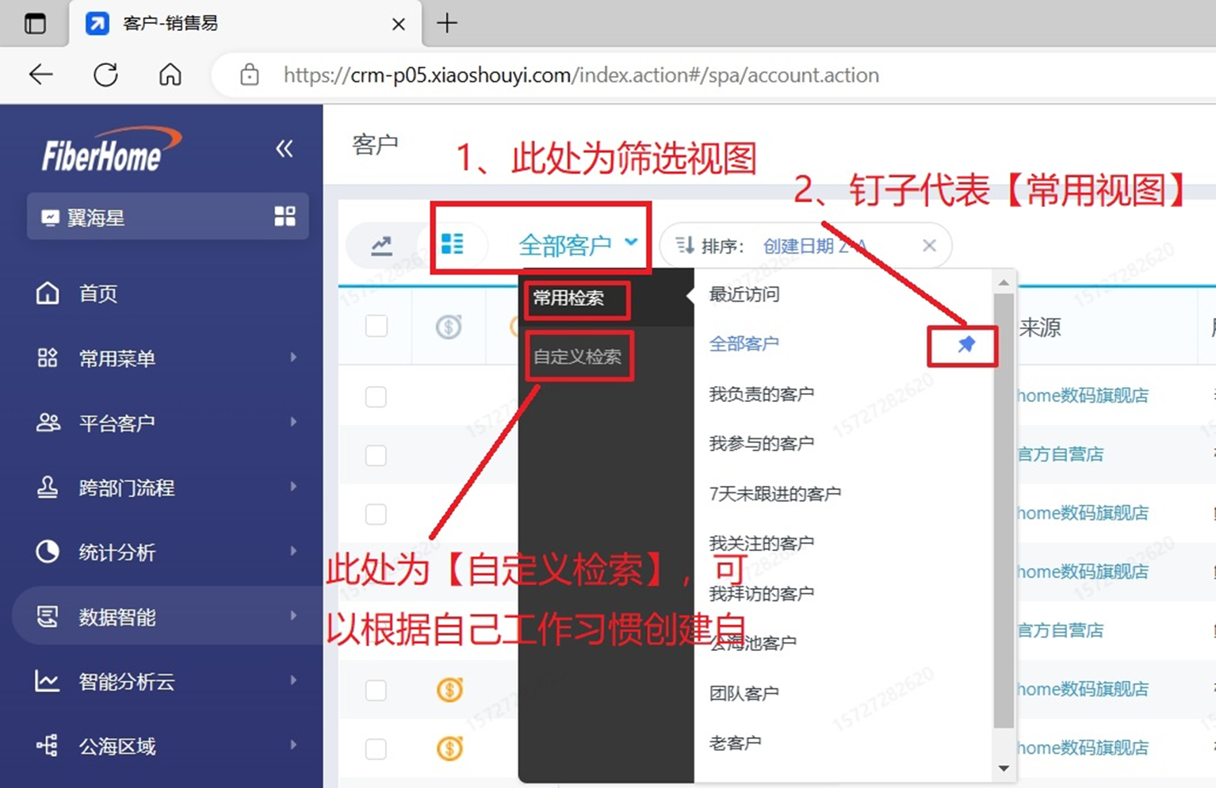The width and height of the screenshot is (1216, 788).
Task: Click scrollbar down arrow in view list
Action: 1004,768
